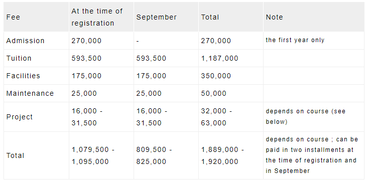The image size is (368, 182).
Task: Click the 'depends on course (see below)' note
Action: [306, 116]
